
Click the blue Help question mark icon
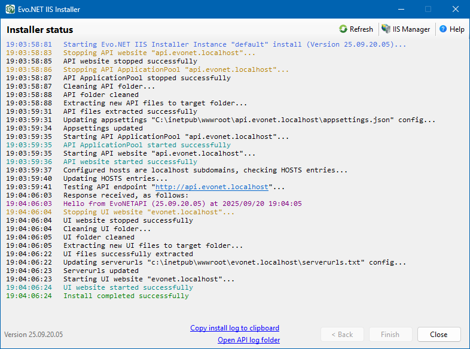(x=443, y=29)
